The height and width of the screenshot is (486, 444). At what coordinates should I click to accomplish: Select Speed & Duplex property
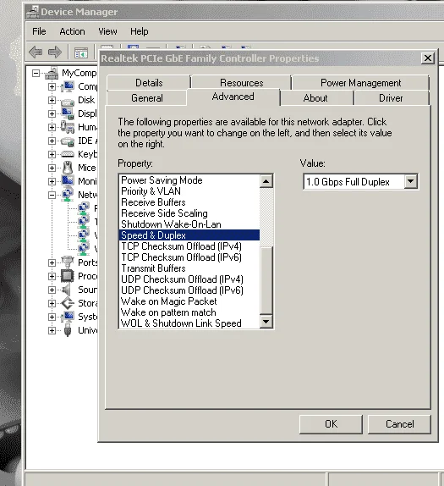189,235
